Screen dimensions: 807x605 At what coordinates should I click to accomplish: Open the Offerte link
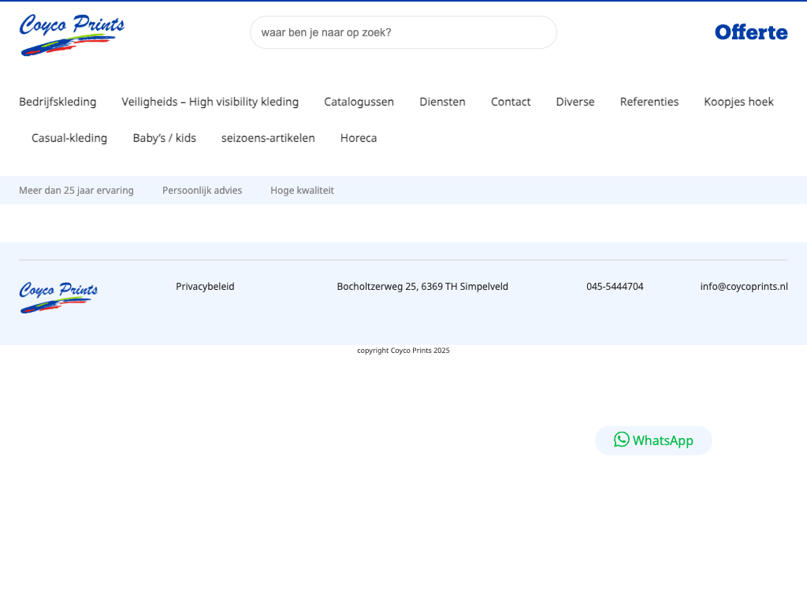tap(750, 32)
